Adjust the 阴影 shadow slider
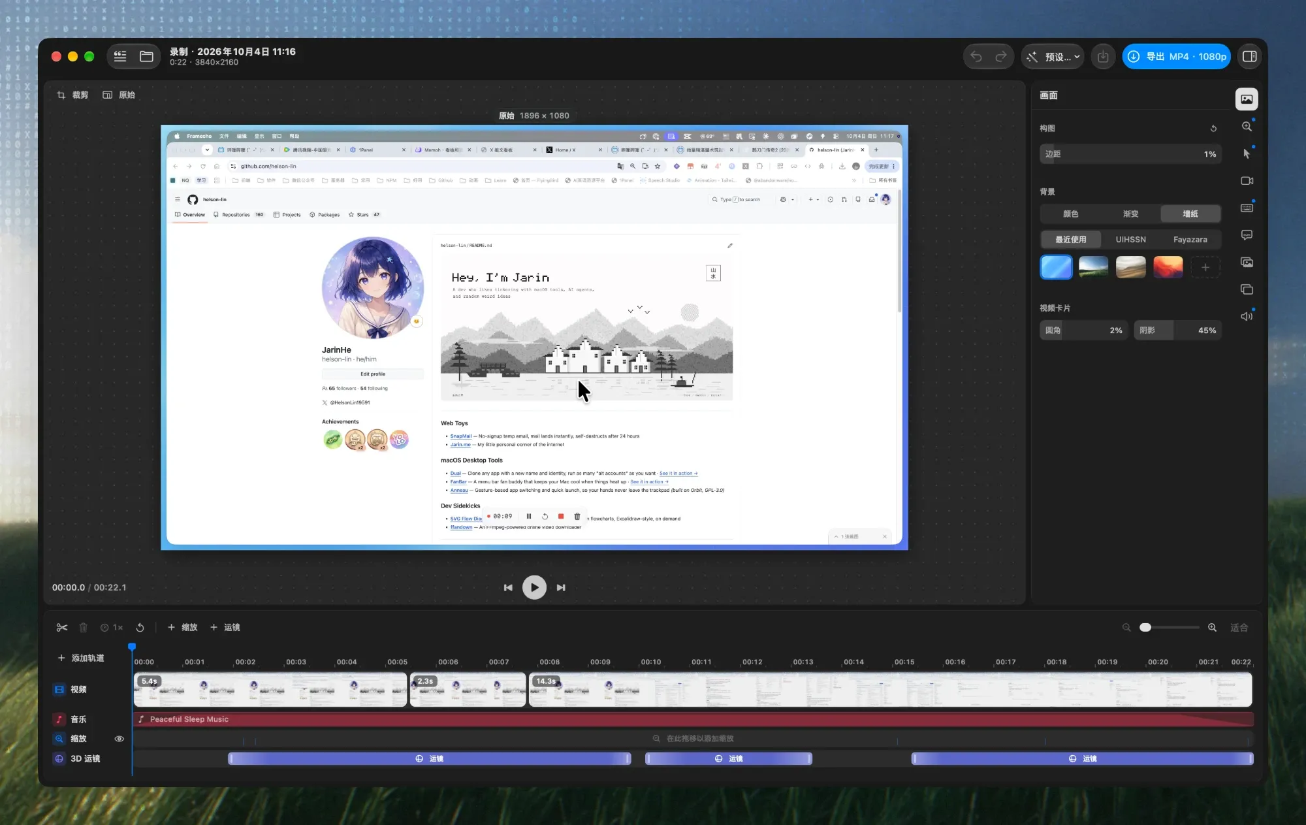 pyautogui.click(x=1177, y=331)
